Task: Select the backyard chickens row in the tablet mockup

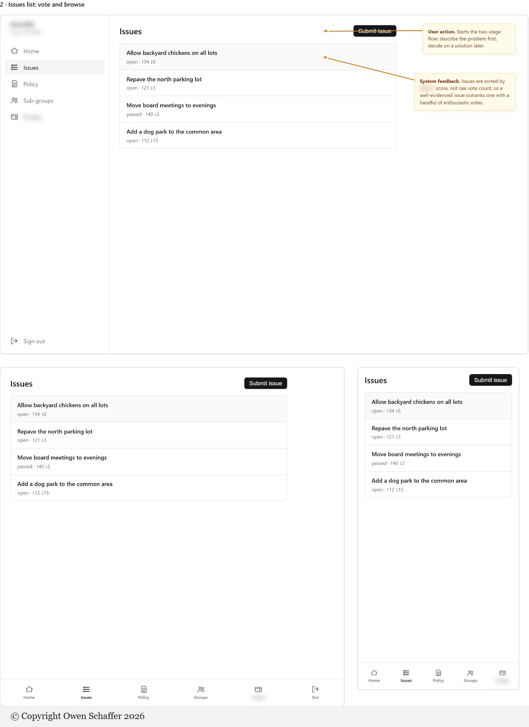Action: pyautogui.click(x=148, y=409)
